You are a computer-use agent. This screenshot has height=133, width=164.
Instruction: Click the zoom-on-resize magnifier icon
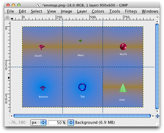click(x=158, y=17)
